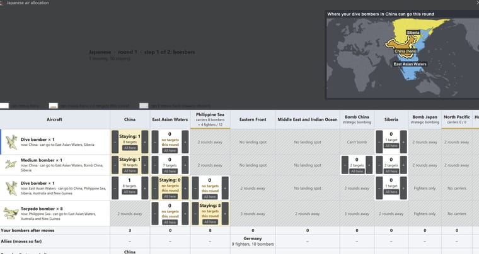The image size is (479, 254).
Task: Add East Asian Waters dive bomber to Philippine Sea
Action: 225,188
